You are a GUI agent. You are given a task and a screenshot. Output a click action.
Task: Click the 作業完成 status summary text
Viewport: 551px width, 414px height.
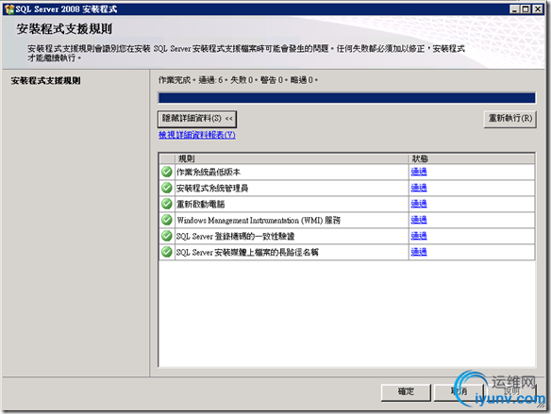239,80
